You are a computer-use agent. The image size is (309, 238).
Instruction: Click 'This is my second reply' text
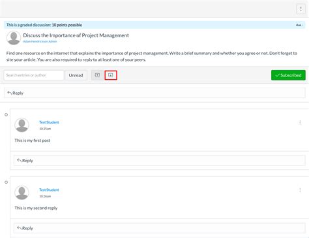click(36, 208)
